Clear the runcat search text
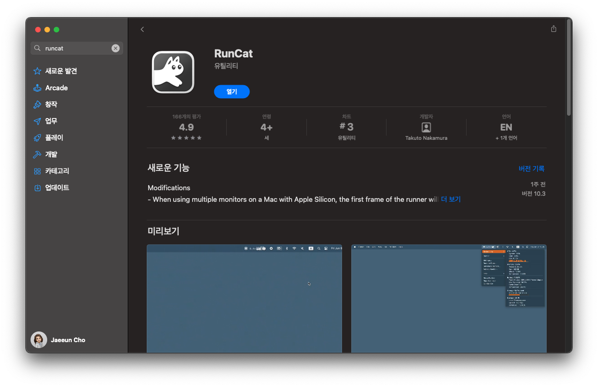Screen dimensions: 598x387 point(115,48)
